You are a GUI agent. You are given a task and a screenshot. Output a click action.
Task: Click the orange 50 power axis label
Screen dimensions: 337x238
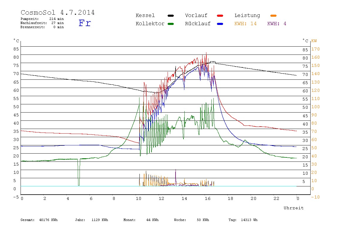pyautogui.click(x=314, y=148)
